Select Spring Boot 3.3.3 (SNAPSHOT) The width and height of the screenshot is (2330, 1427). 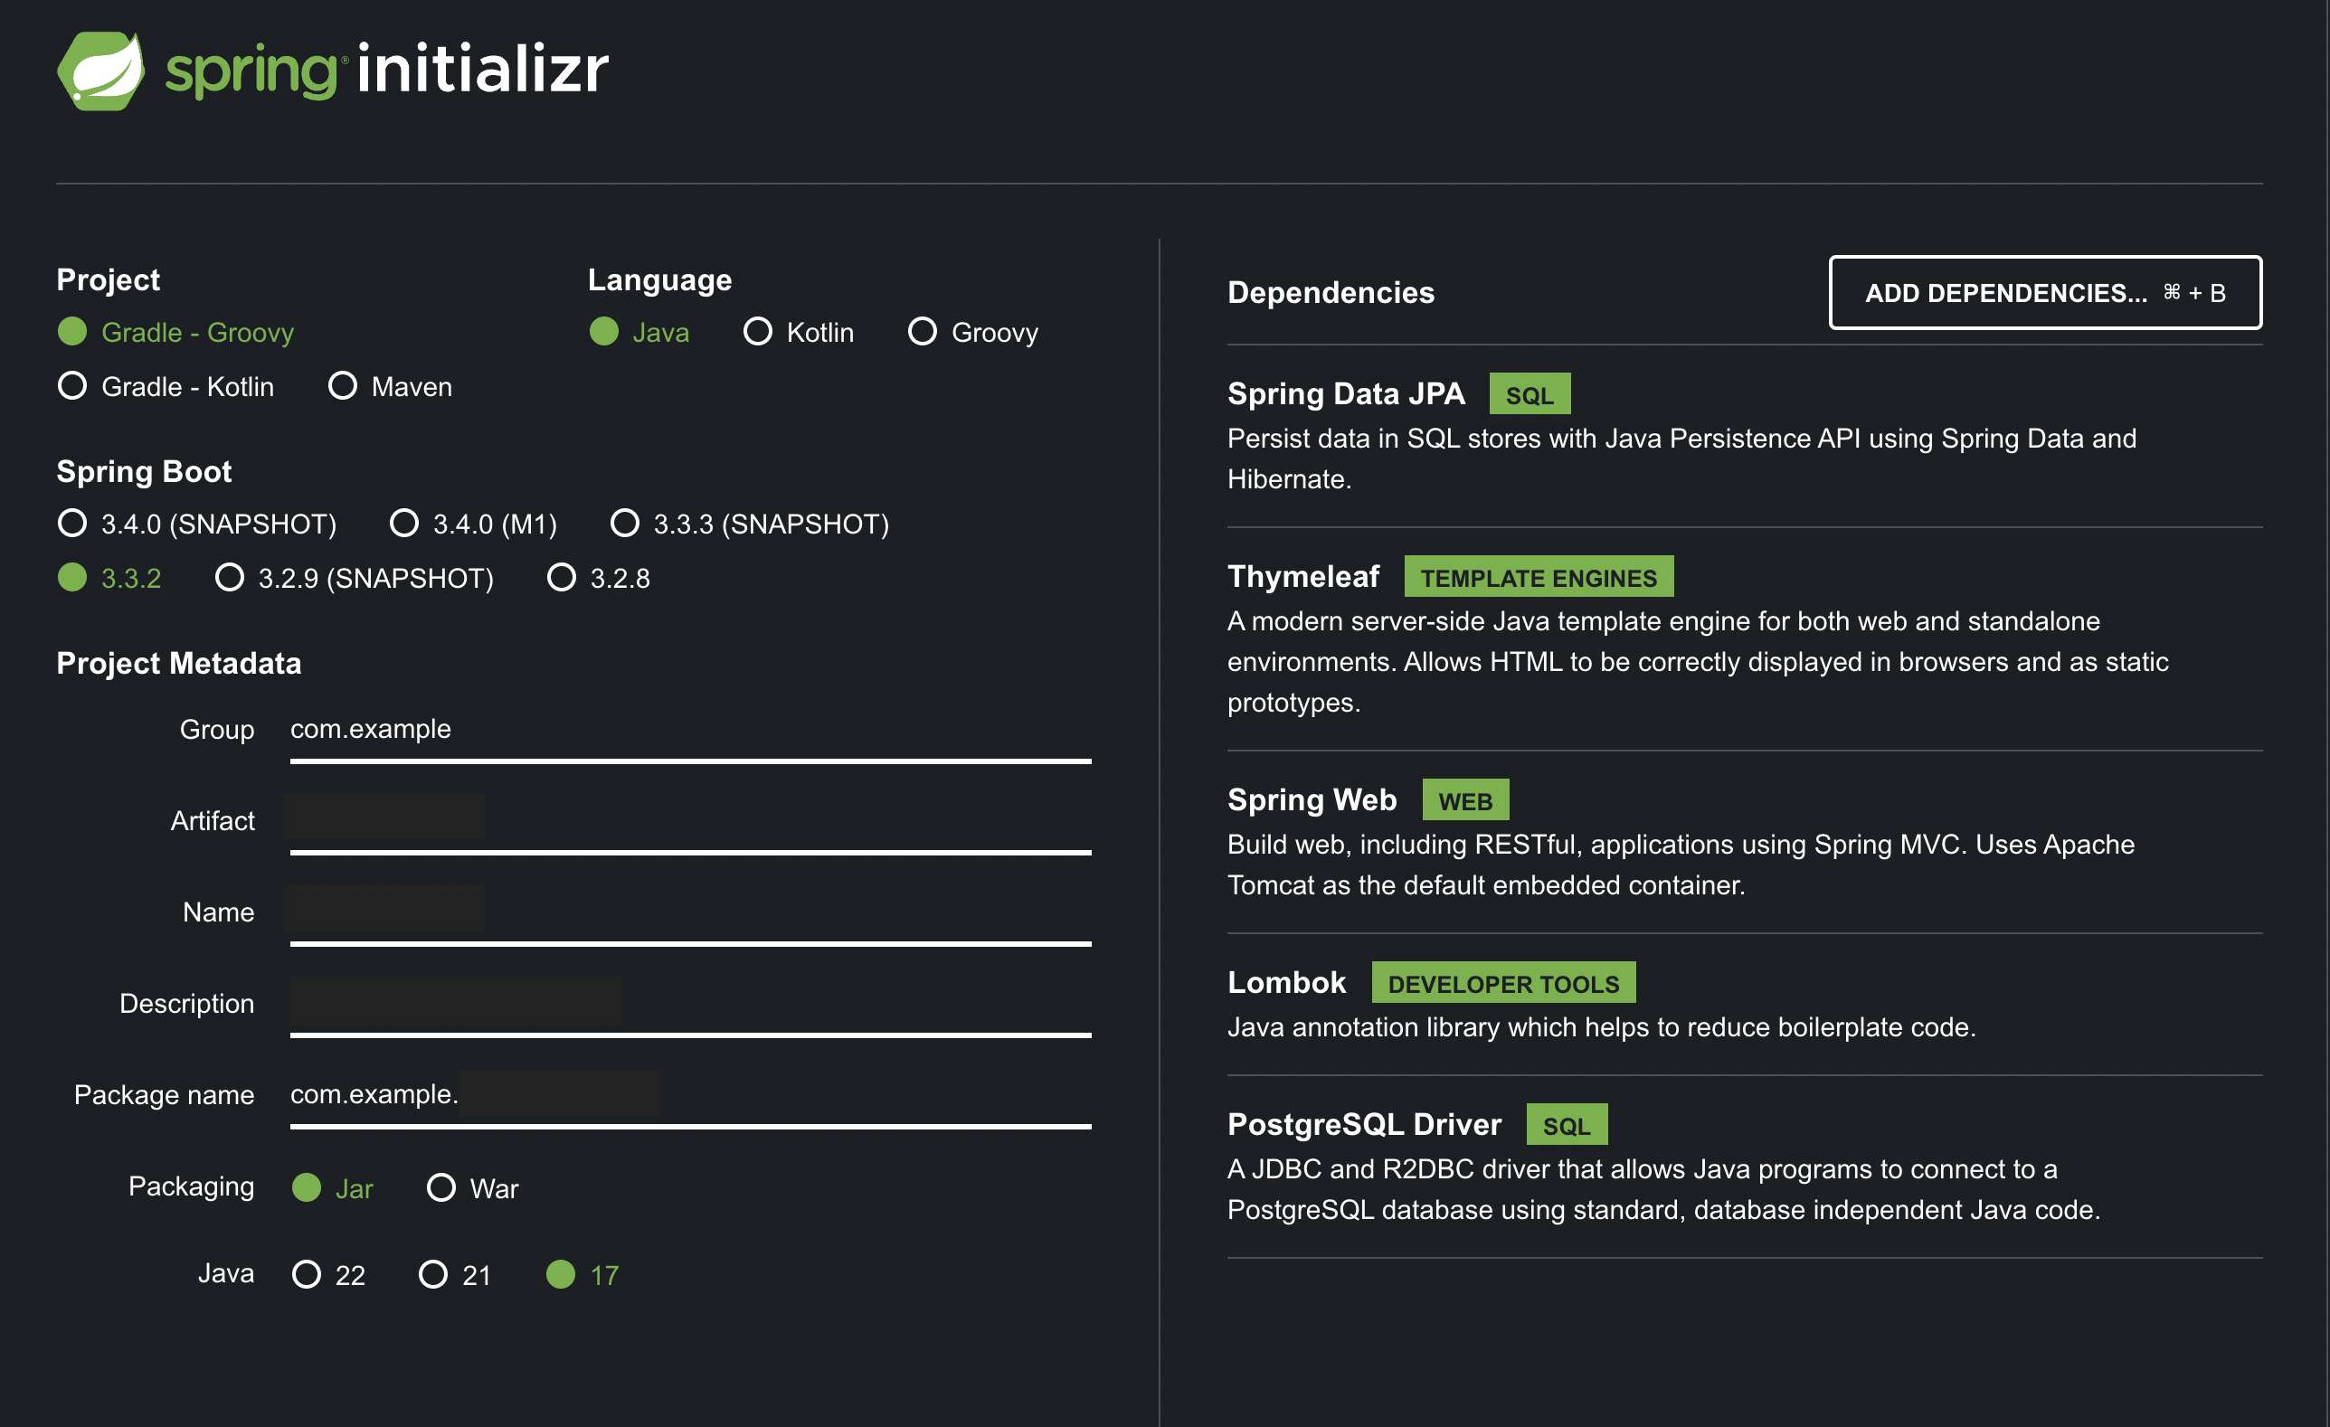coord(750,523)
